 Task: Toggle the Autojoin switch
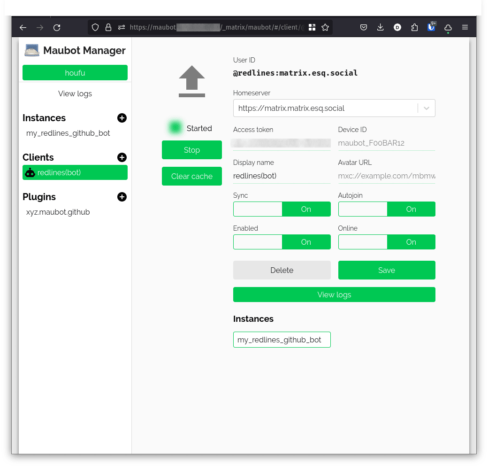tap(387, 209)
